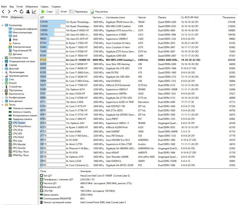Open Электропитание power icon item
Viewport: 238px width, 205px height.
(10, 47)
